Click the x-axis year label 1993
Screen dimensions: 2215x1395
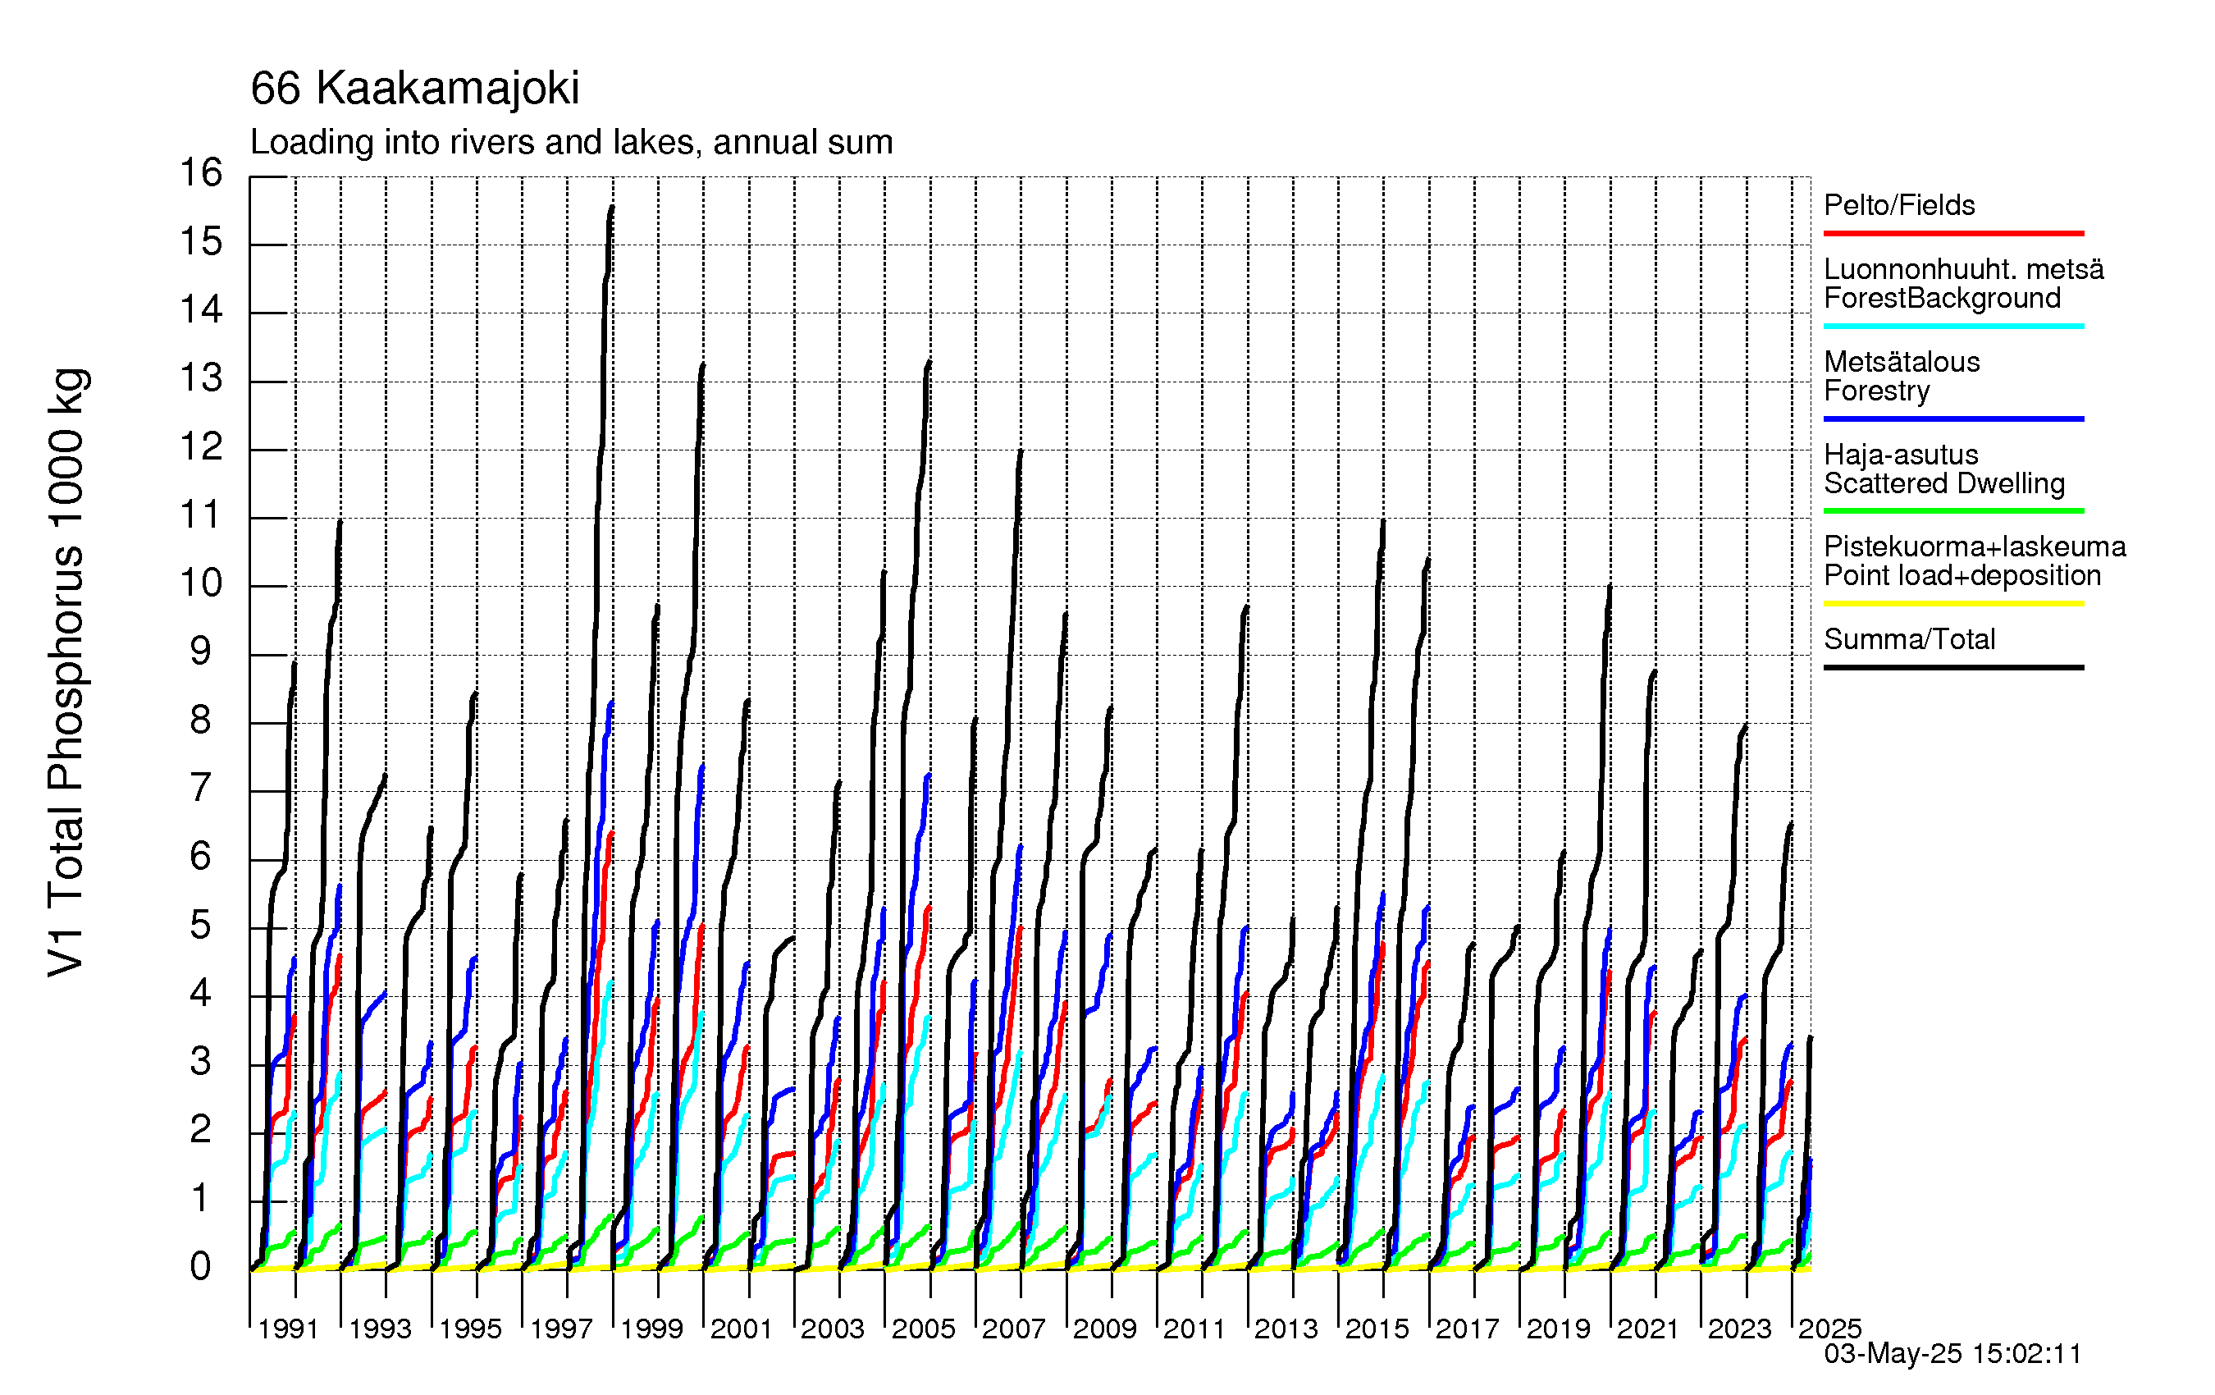[379, 1329]
